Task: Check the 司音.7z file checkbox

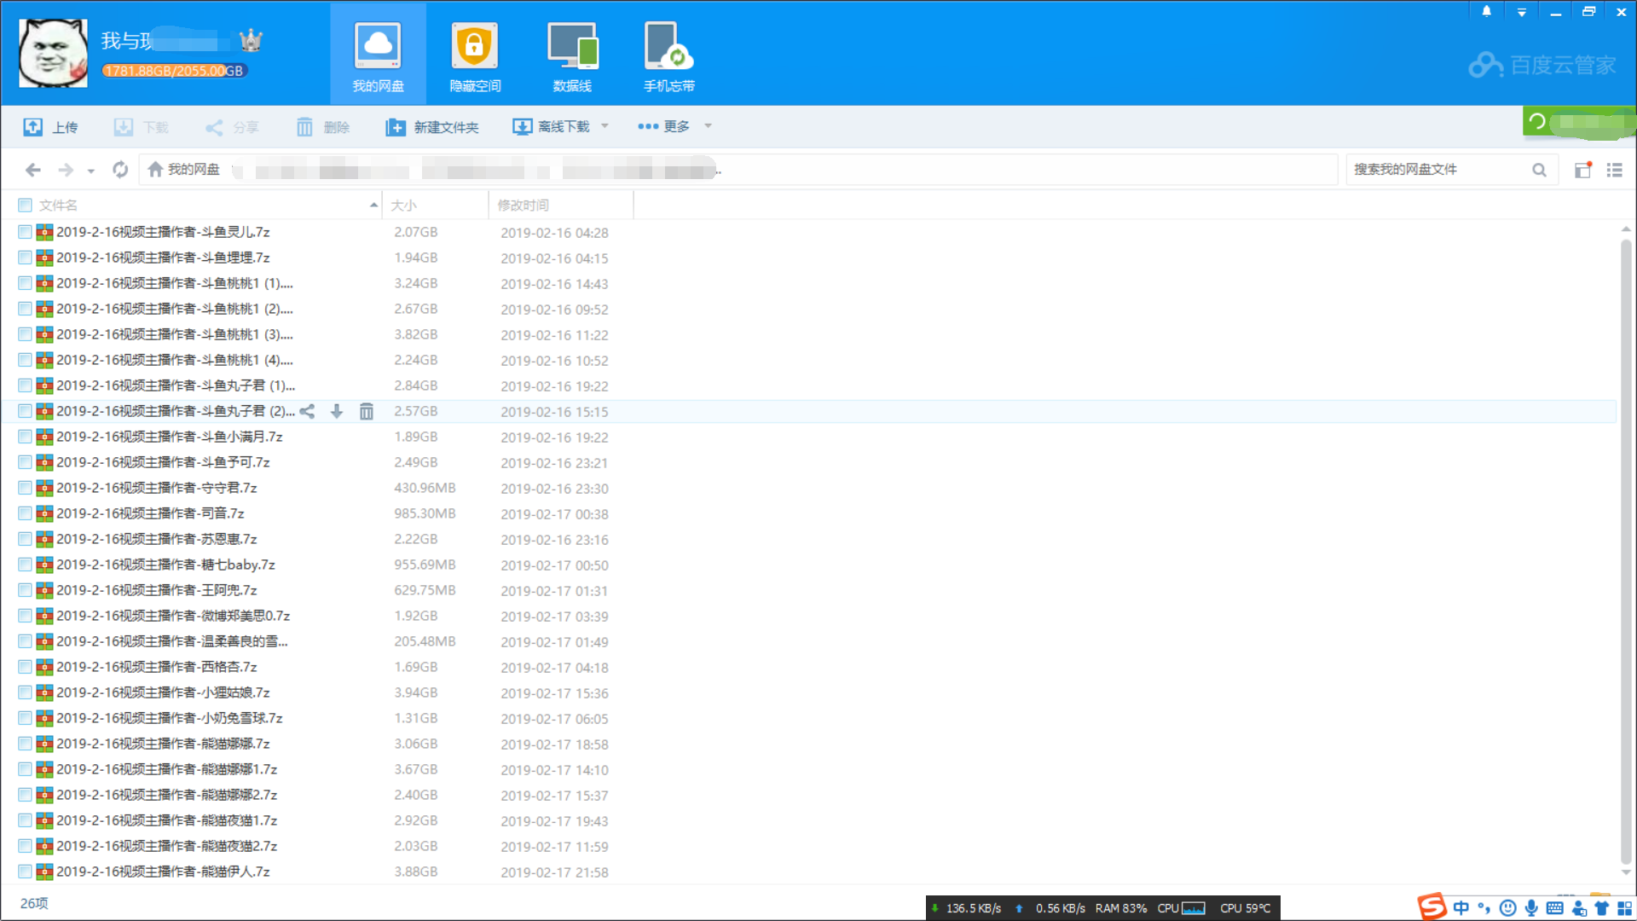Action: 25,513
